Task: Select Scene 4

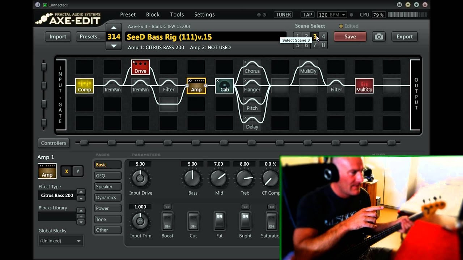Action: [323, 36]
